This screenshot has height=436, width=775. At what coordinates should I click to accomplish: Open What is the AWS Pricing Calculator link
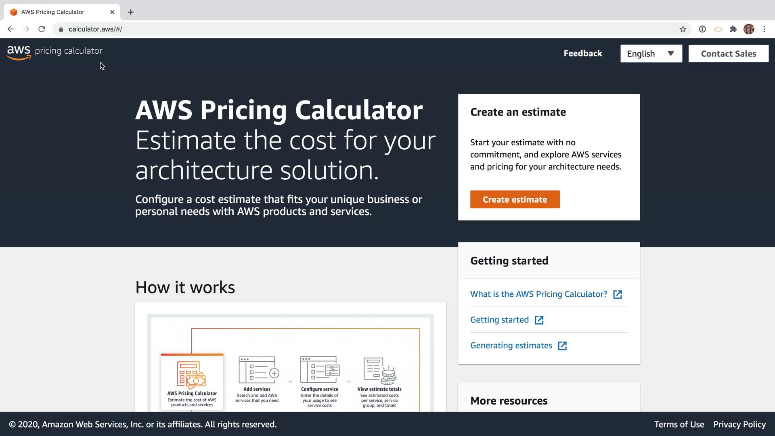coord(538,294)
